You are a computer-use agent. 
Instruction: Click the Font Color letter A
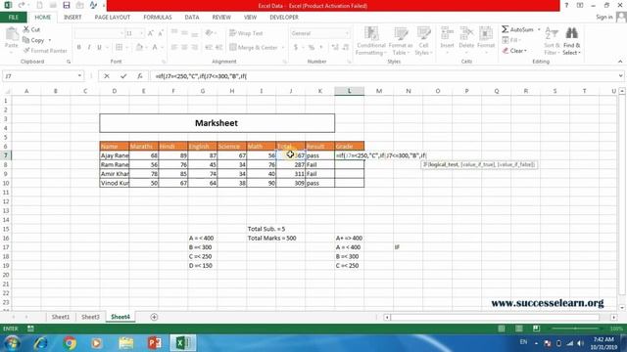pos(155,48)
